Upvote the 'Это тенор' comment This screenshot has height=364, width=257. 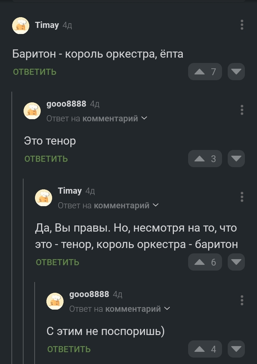[x=205, y=159]
